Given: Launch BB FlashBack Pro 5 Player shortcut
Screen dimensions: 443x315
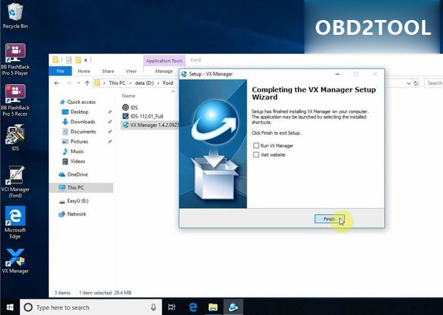Looking at the screenshot, I should point(15,59).
